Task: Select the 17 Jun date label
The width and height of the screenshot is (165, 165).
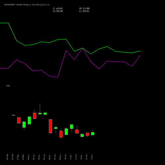Action: pyautogui.click(x=92, y=157)
